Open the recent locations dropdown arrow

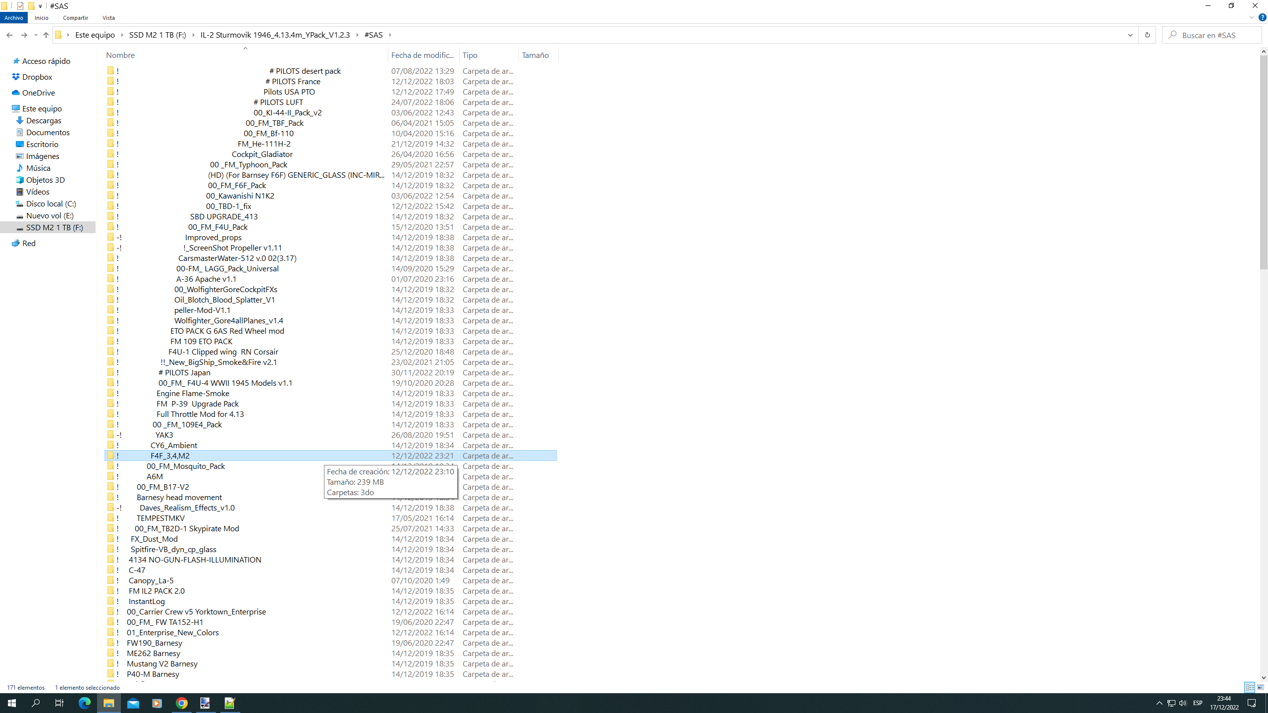pos(36,35)
